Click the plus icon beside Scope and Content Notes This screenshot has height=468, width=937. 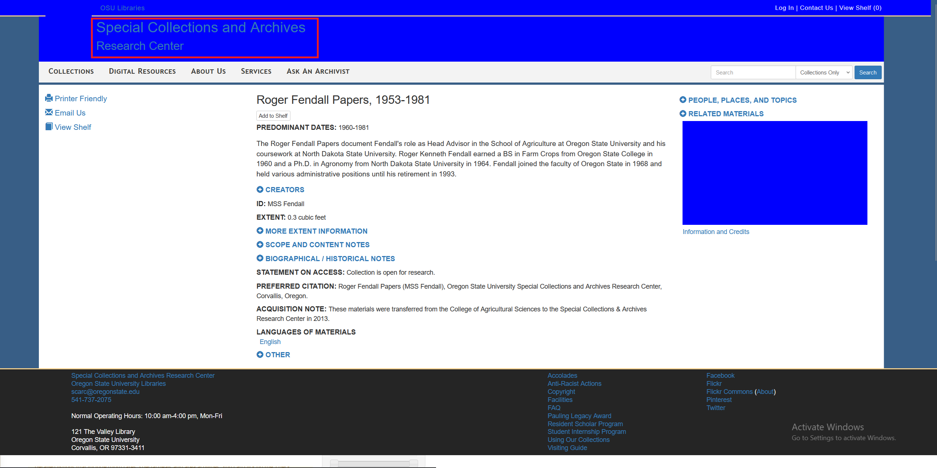click(260, 244)
